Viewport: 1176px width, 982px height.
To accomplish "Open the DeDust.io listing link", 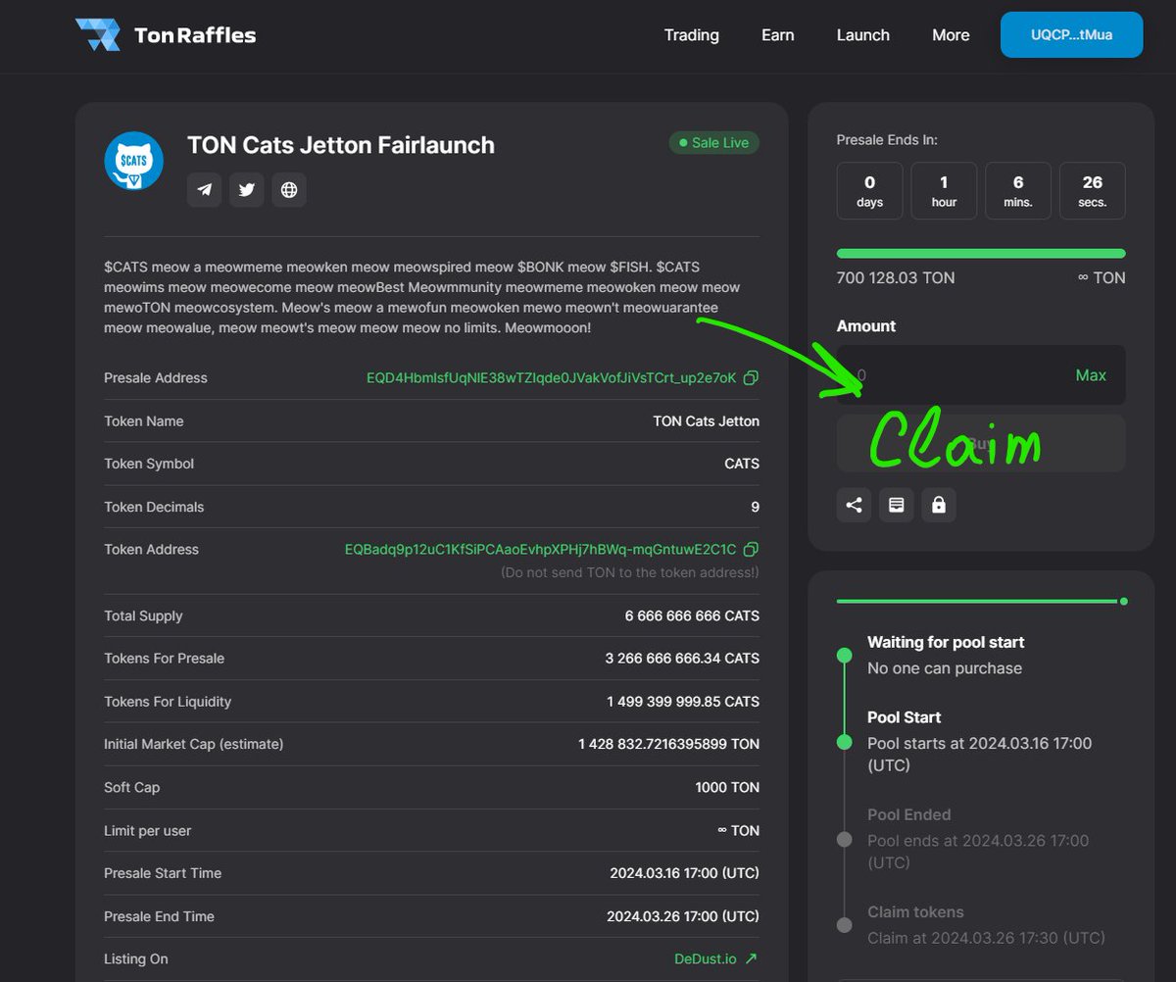I will click(x=715, y=958).
